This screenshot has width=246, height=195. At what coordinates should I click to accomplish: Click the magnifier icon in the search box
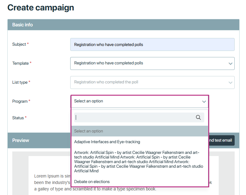198,117
